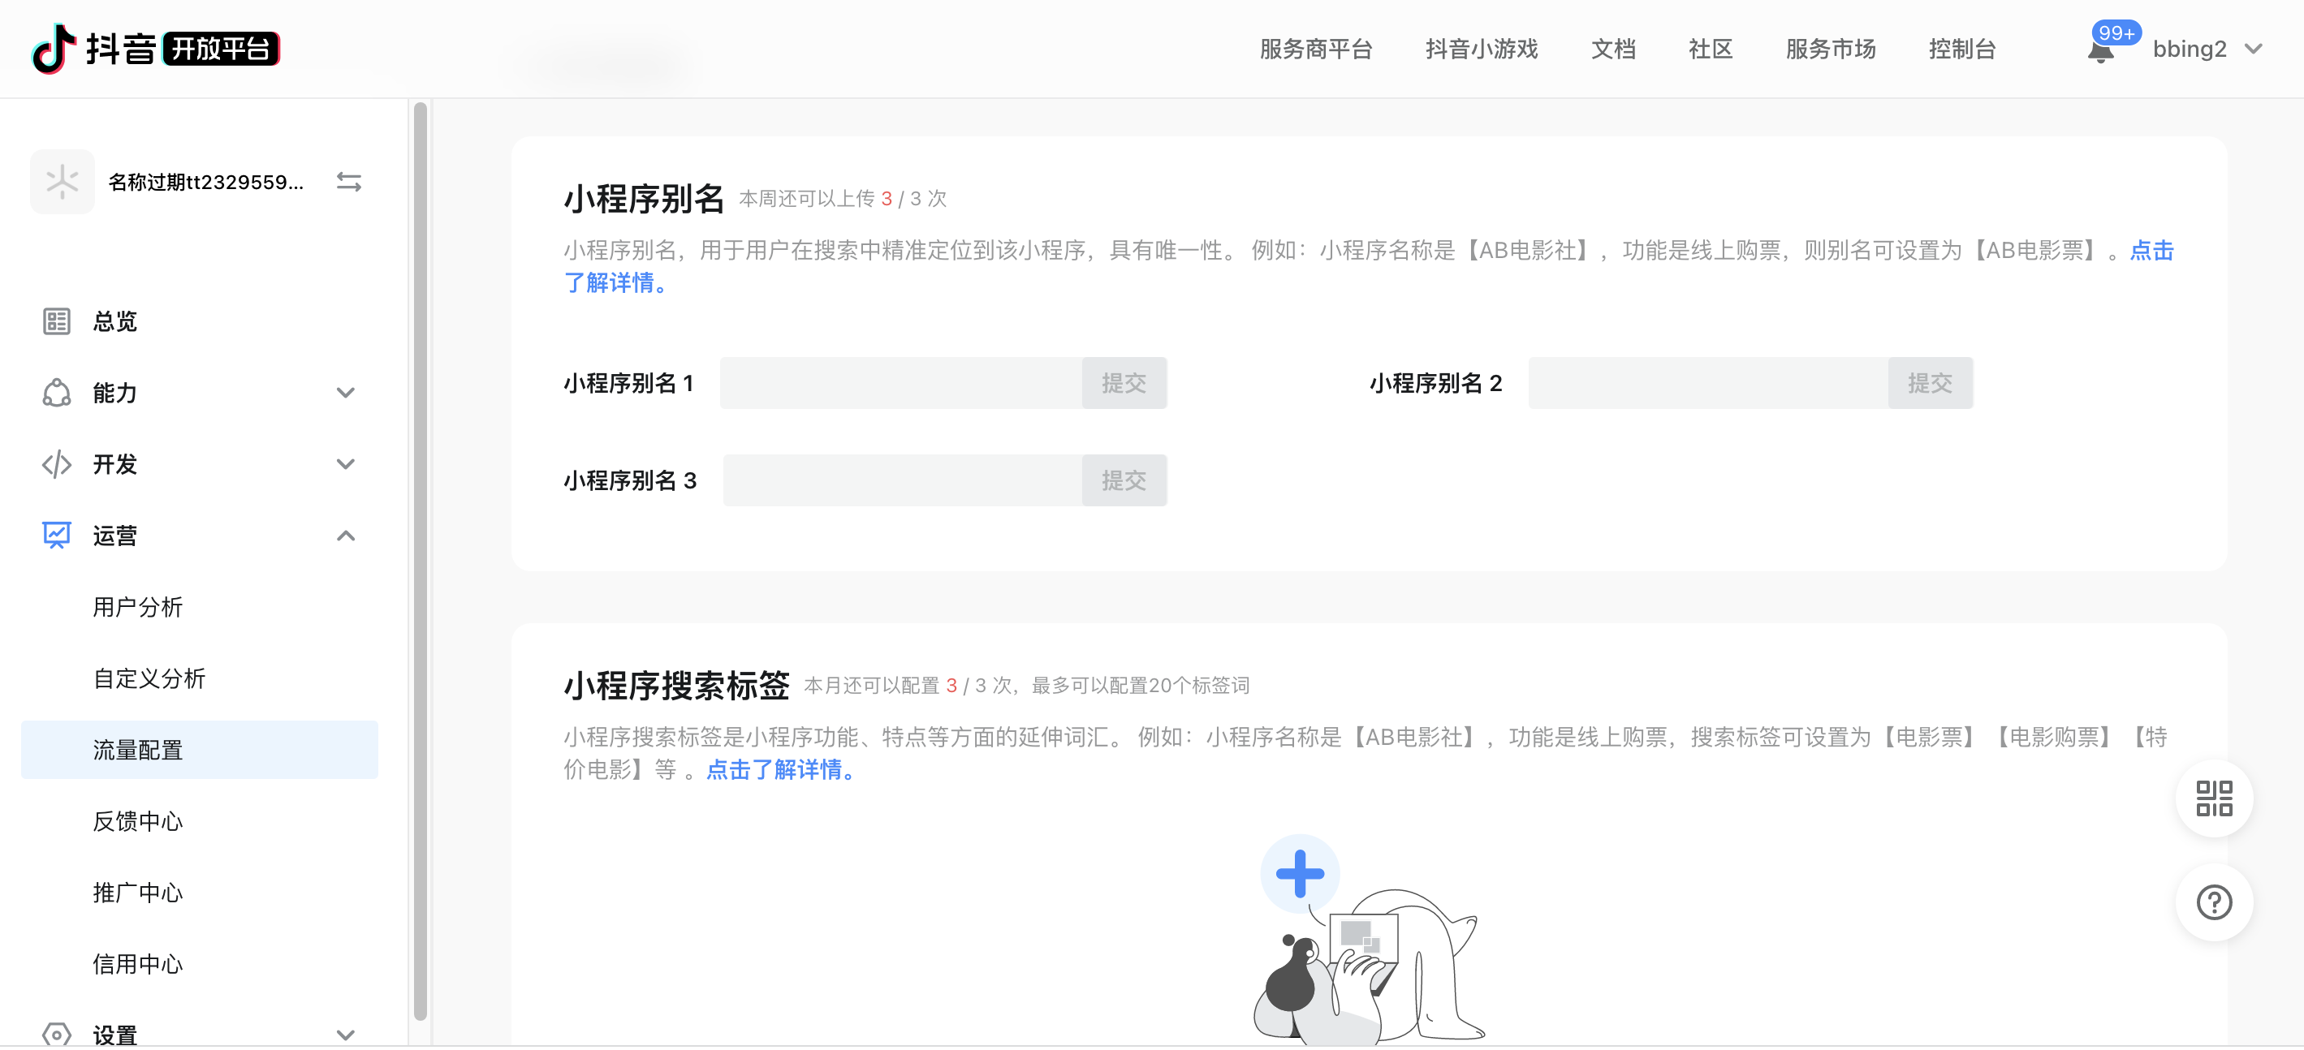
Task: Click the 总览 overview icon
Action: tap(56, 321)
